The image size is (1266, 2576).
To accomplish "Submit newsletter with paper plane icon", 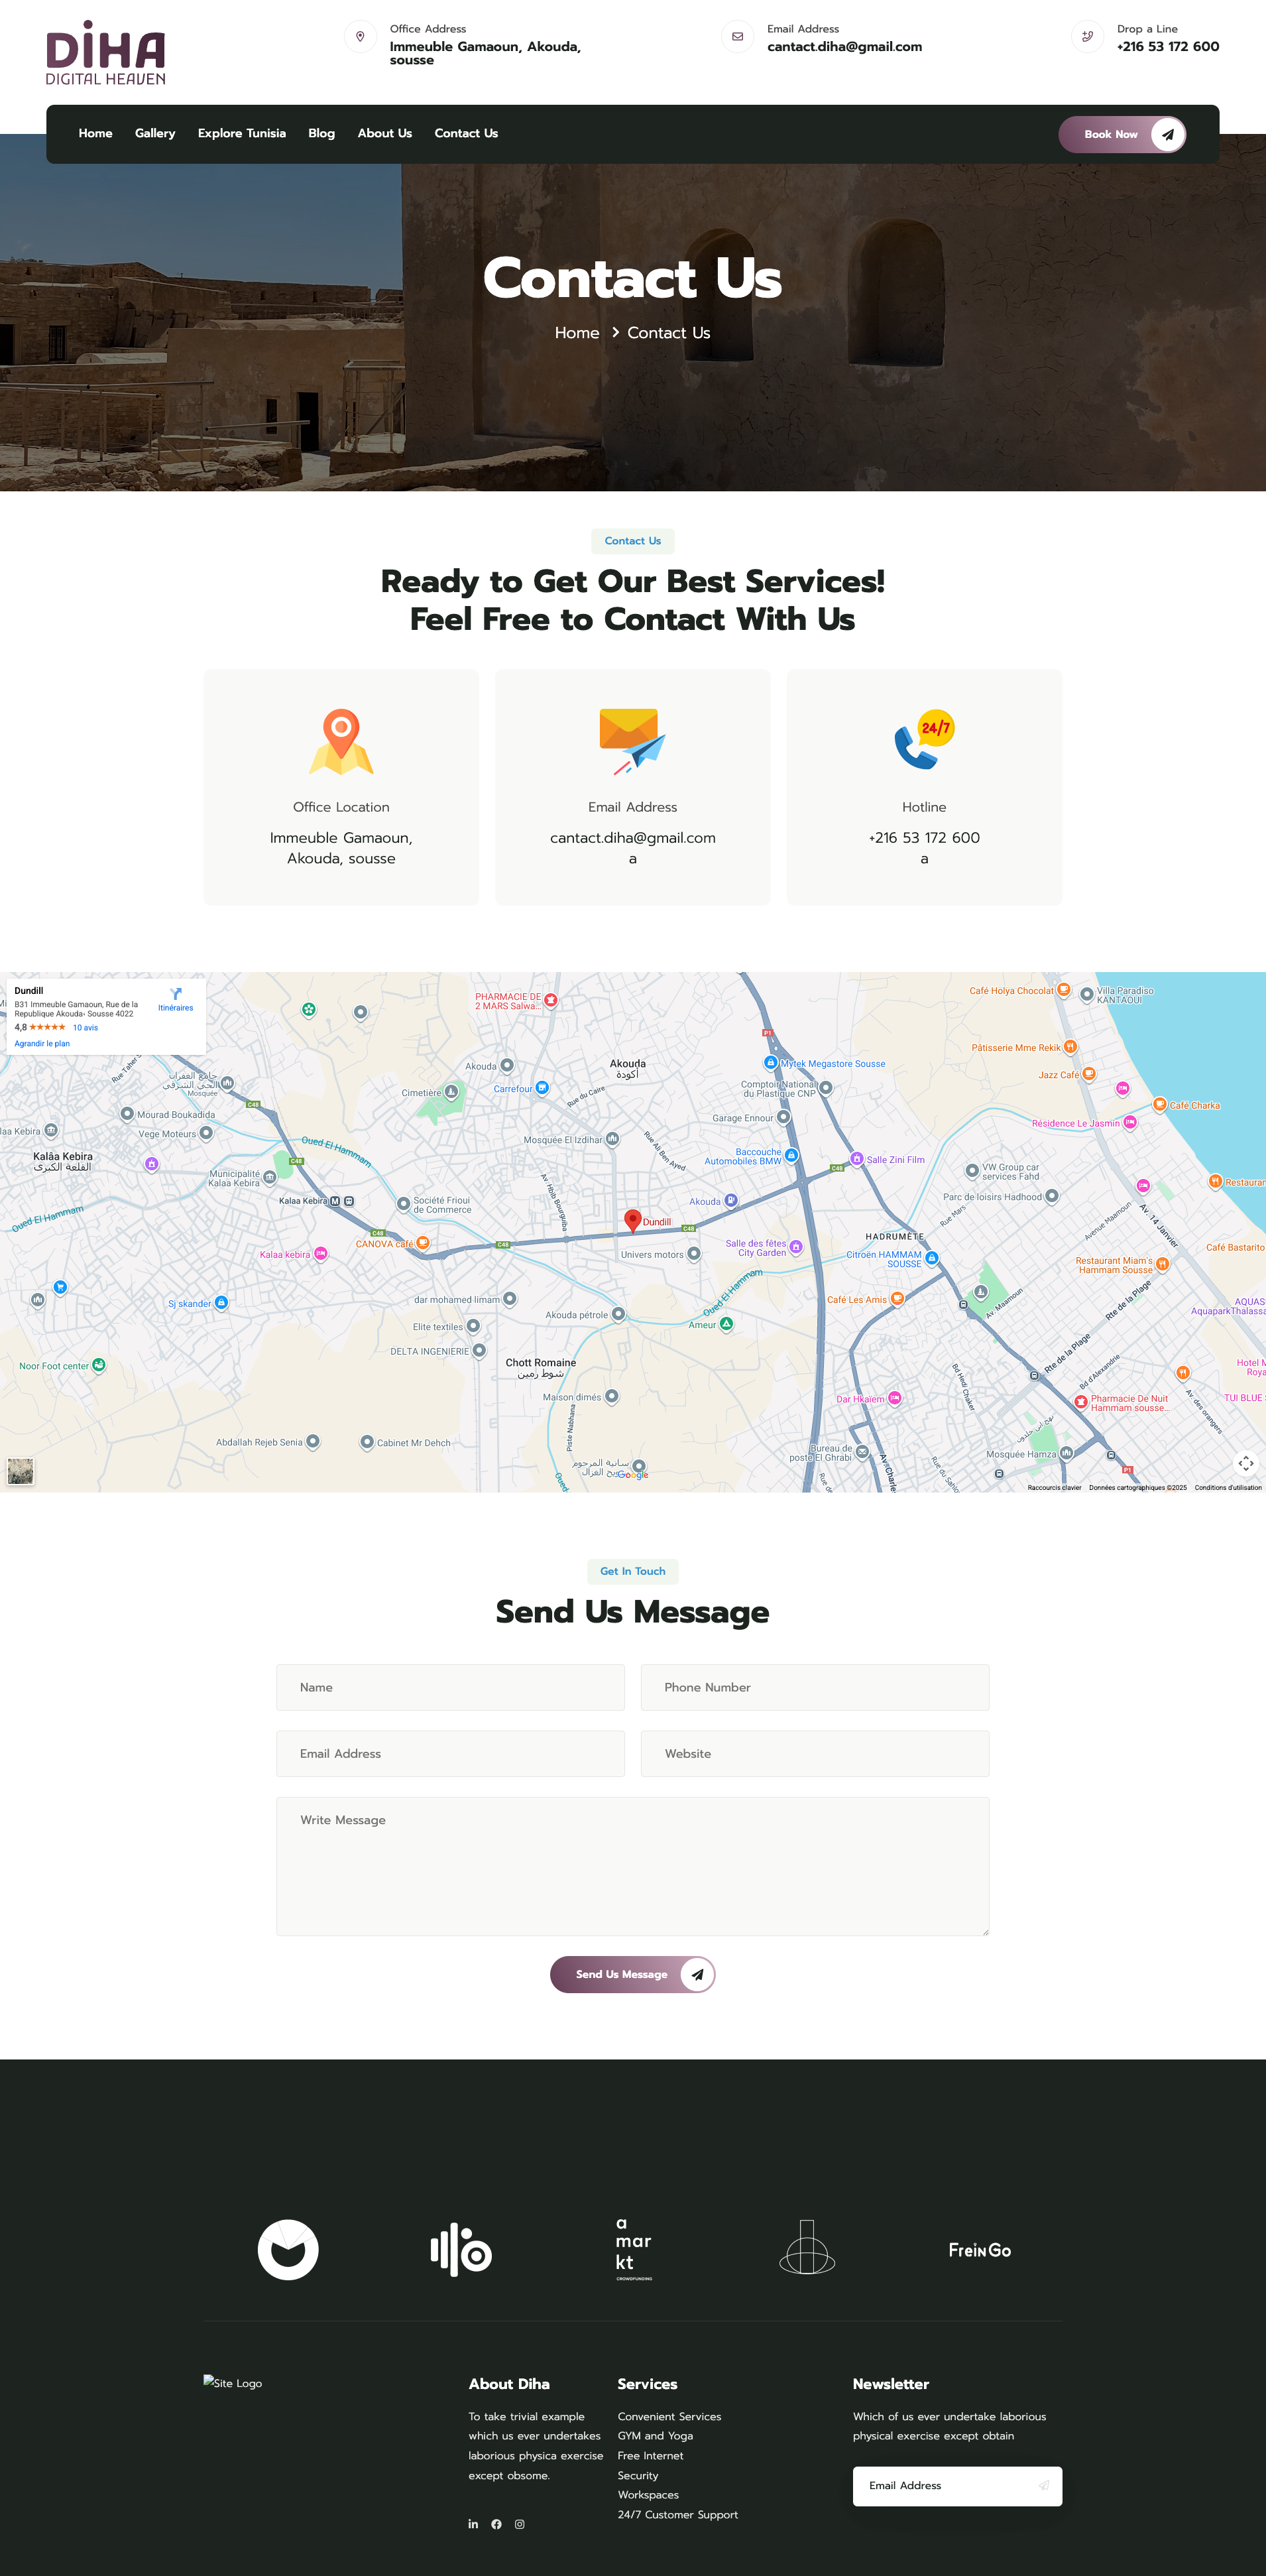I will 1043,2485.
